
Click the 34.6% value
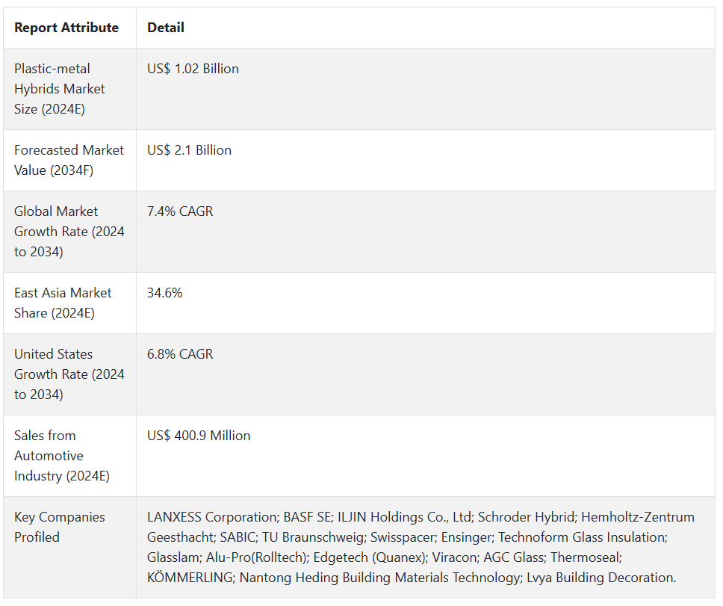[165, 293]
